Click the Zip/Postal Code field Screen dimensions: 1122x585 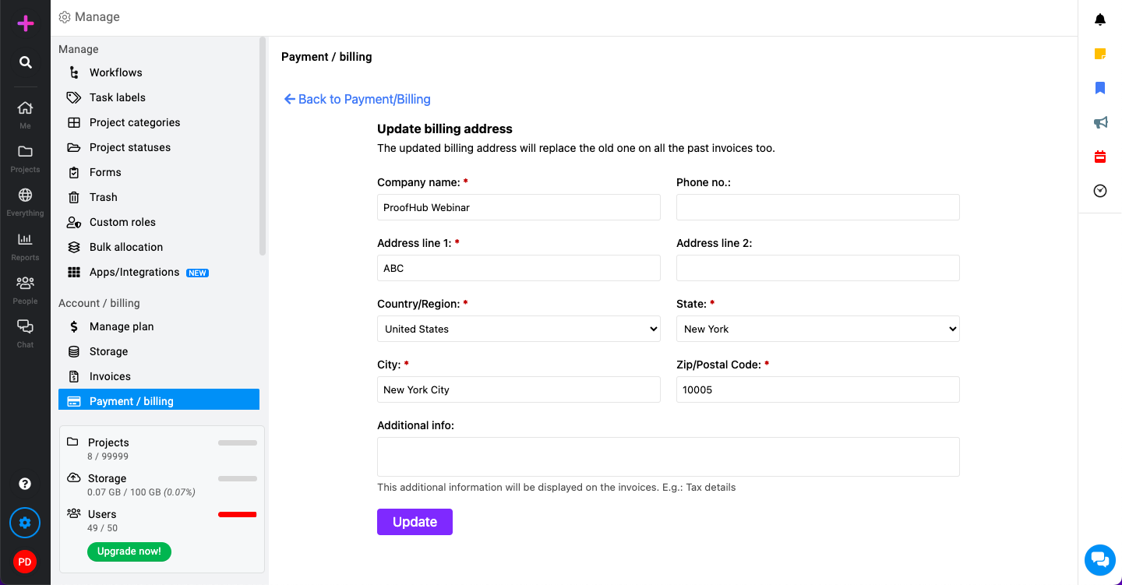point(818,389)
